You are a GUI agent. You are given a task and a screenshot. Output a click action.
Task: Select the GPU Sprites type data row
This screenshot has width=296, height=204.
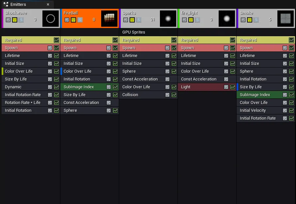pos(148,32)
